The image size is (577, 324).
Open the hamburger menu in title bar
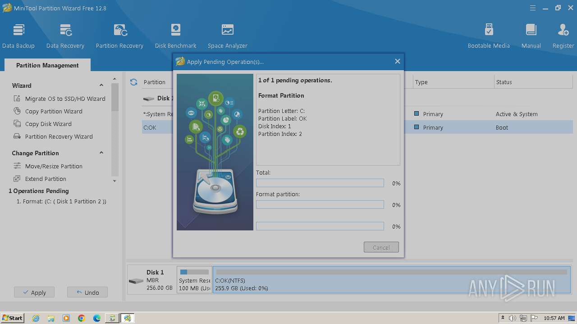tap(533, 8)
